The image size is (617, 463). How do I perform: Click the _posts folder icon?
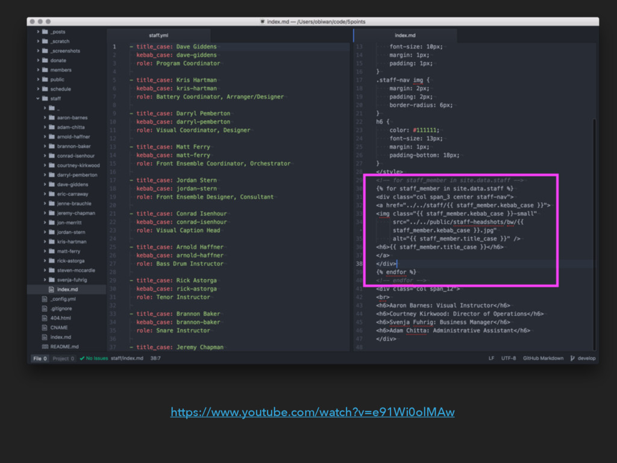pos(45,31)
